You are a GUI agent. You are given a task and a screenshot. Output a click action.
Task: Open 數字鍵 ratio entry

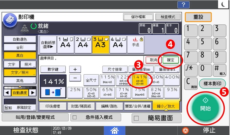[53, 69]
